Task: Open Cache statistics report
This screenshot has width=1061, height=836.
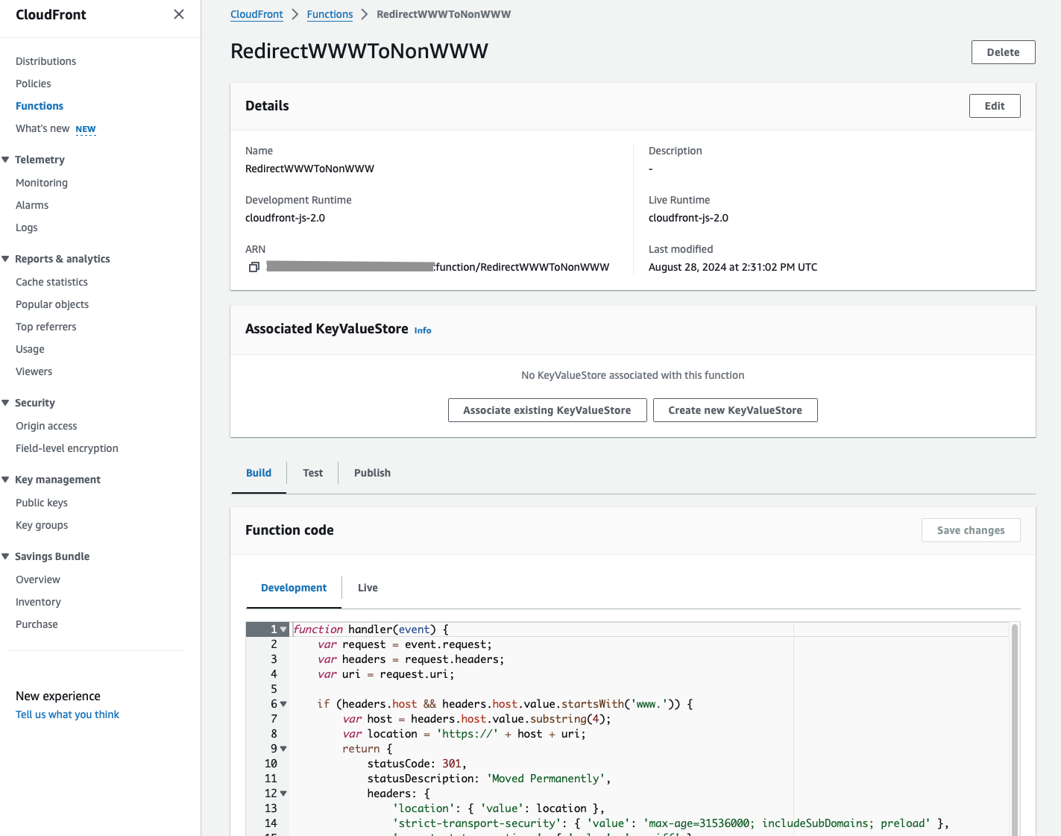Action: 51,282
